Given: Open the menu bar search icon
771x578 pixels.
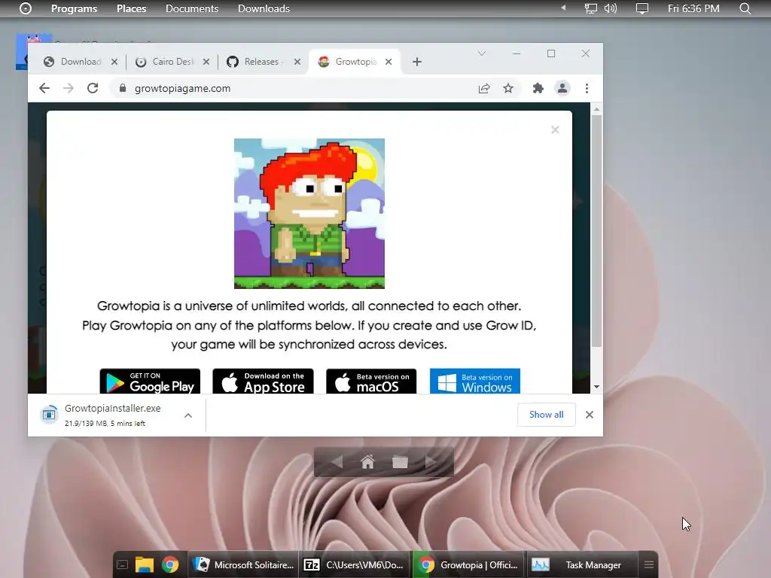Looking at the screenshot, I should (x=745, y=8).
